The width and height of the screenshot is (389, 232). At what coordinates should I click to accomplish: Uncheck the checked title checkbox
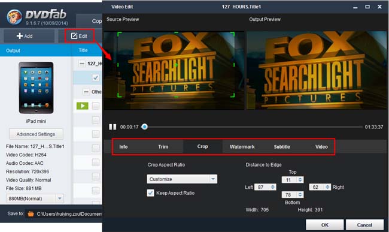tap(96, 78)
